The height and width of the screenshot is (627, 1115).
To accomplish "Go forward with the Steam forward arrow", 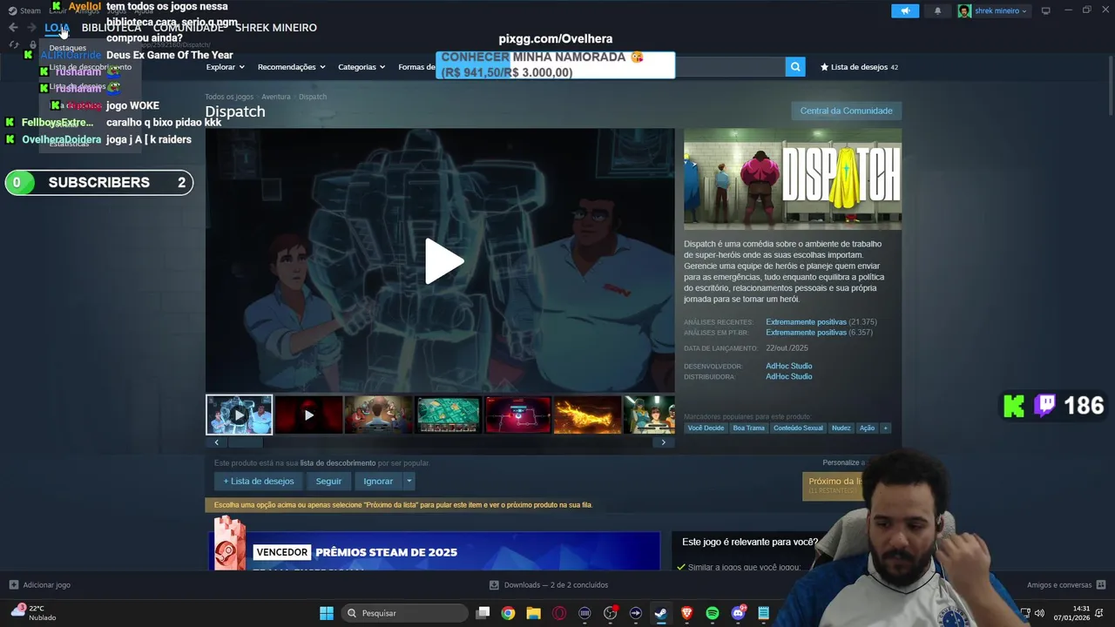I will [31, 28].
